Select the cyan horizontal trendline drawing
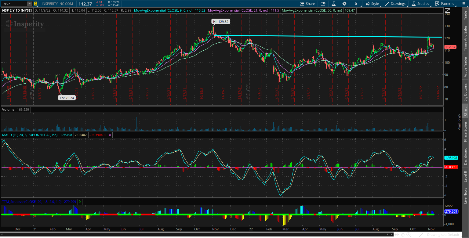Image resolution: width=469 pixels, height=238 pixels. pyautogui.click(x=328, y=37)
